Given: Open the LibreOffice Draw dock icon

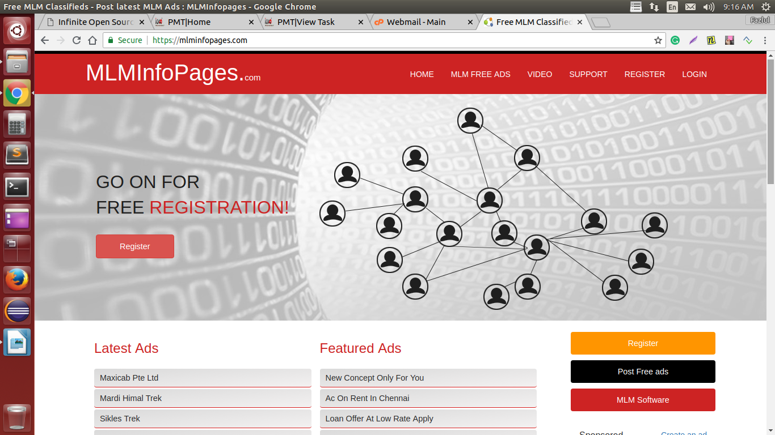Looking at the screenshot, I should click(17, 342).
